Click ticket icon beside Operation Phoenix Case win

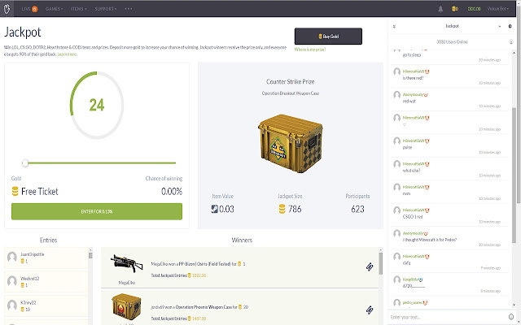pos(370,310)
